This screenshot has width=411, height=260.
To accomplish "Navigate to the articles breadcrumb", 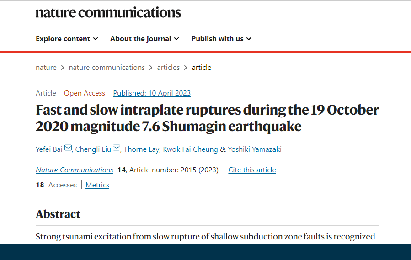I will pyautogui.click(x=168, y=68).
